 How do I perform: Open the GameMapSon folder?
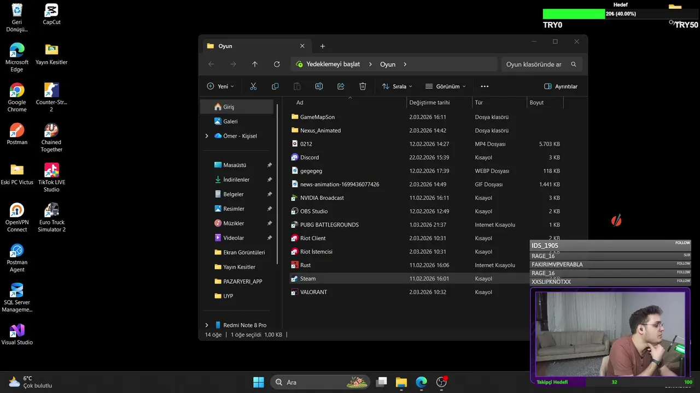click(x=317, y=117)
